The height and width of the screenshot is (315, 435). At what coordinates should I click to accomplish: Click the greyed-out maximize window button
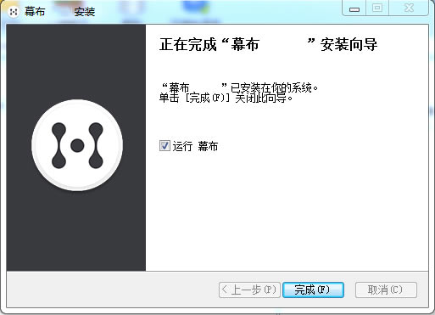[377, 8]
